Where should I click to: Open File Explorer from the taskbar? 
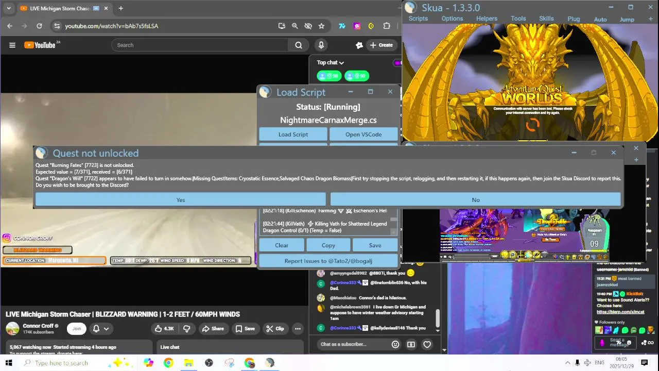pyautogui.click(x=188, y=363)
